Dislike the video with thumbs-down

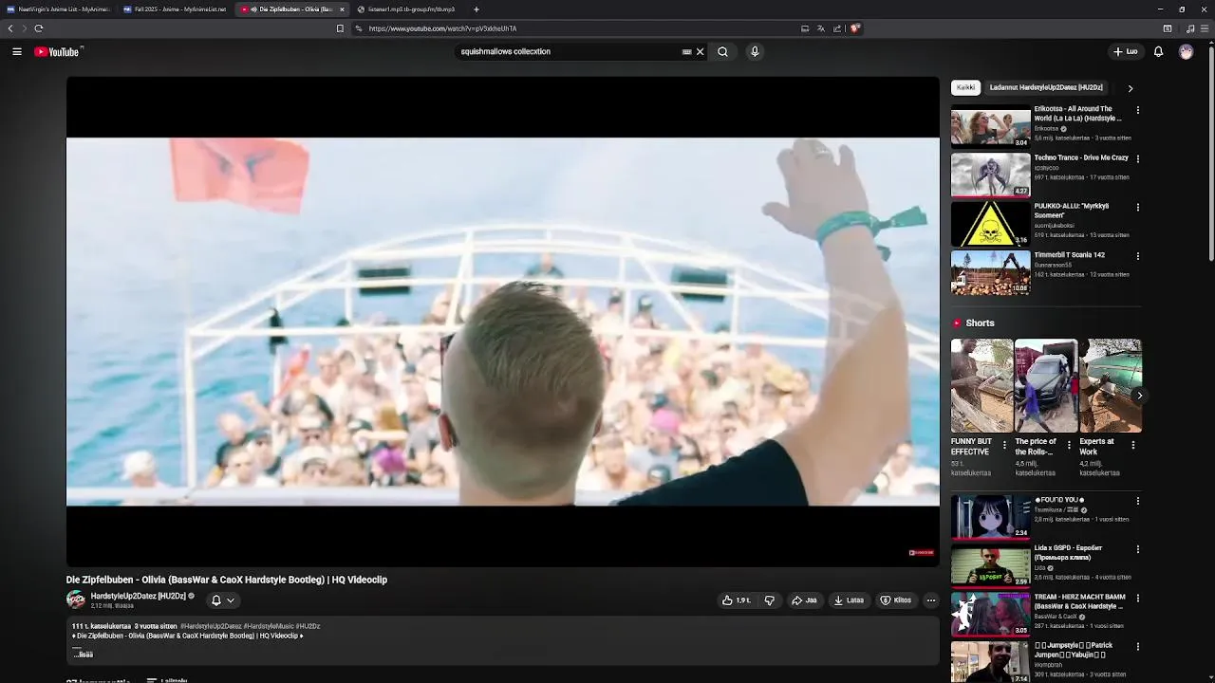770,600
